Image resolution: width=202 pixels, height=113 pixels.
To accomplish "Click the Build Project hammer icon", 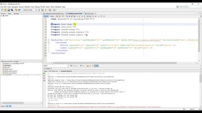I will (x=39, y=10).
